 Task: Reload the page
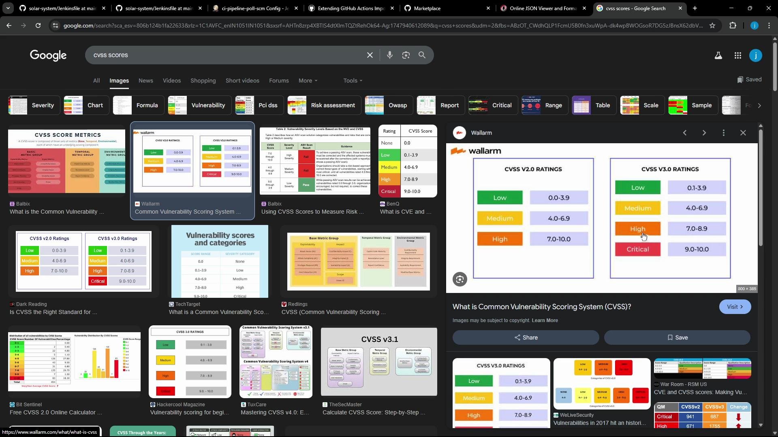38,25
